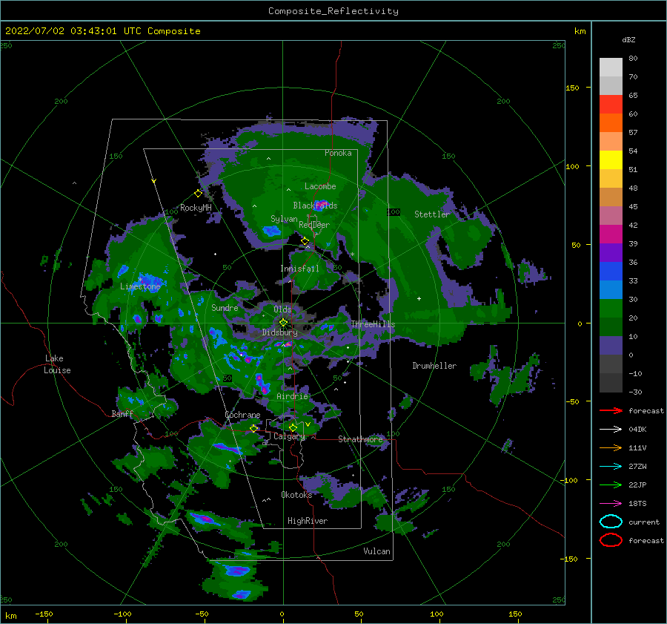Click the Composite_Reflectivity title
Viewport: 667px width, 624px height.
[333, 11]
